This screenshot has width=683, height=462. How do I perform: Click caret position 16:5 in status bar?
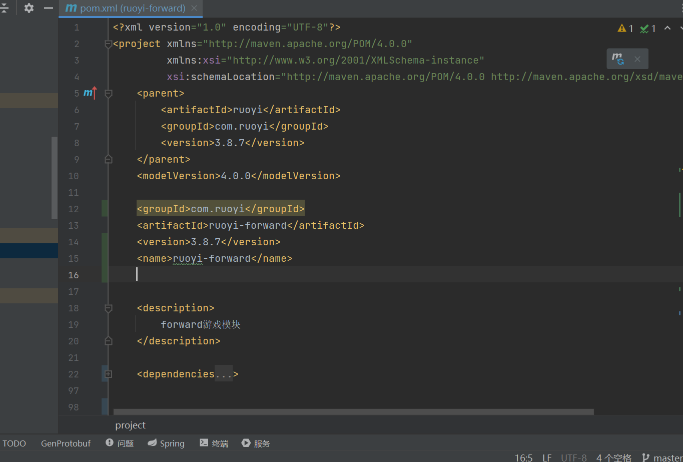[523, 457]
